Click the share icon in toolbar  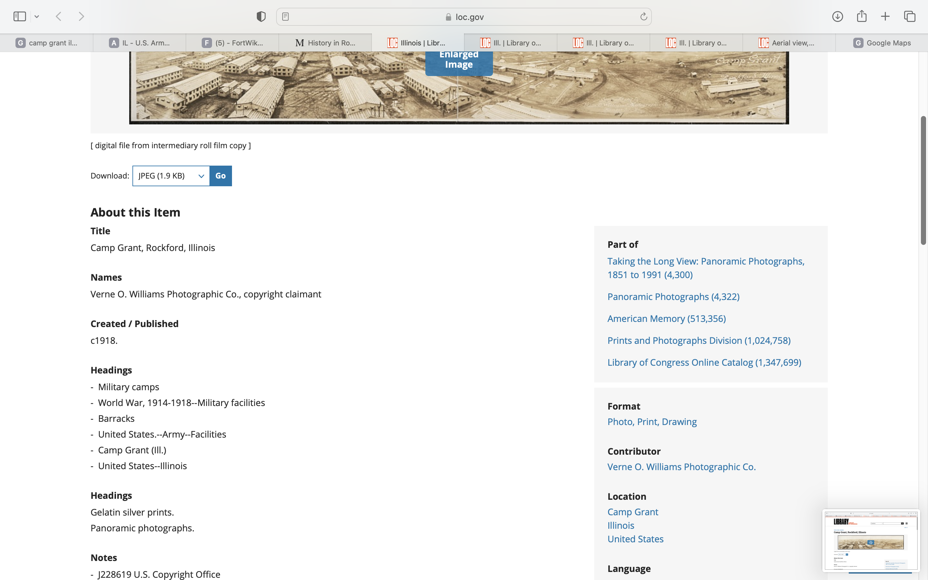862,16
